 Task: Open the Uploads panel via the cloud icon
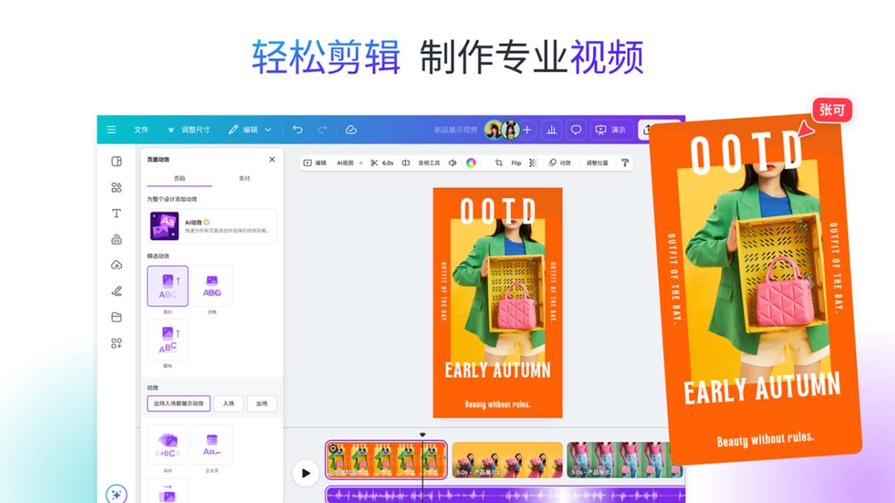[116, 264]
